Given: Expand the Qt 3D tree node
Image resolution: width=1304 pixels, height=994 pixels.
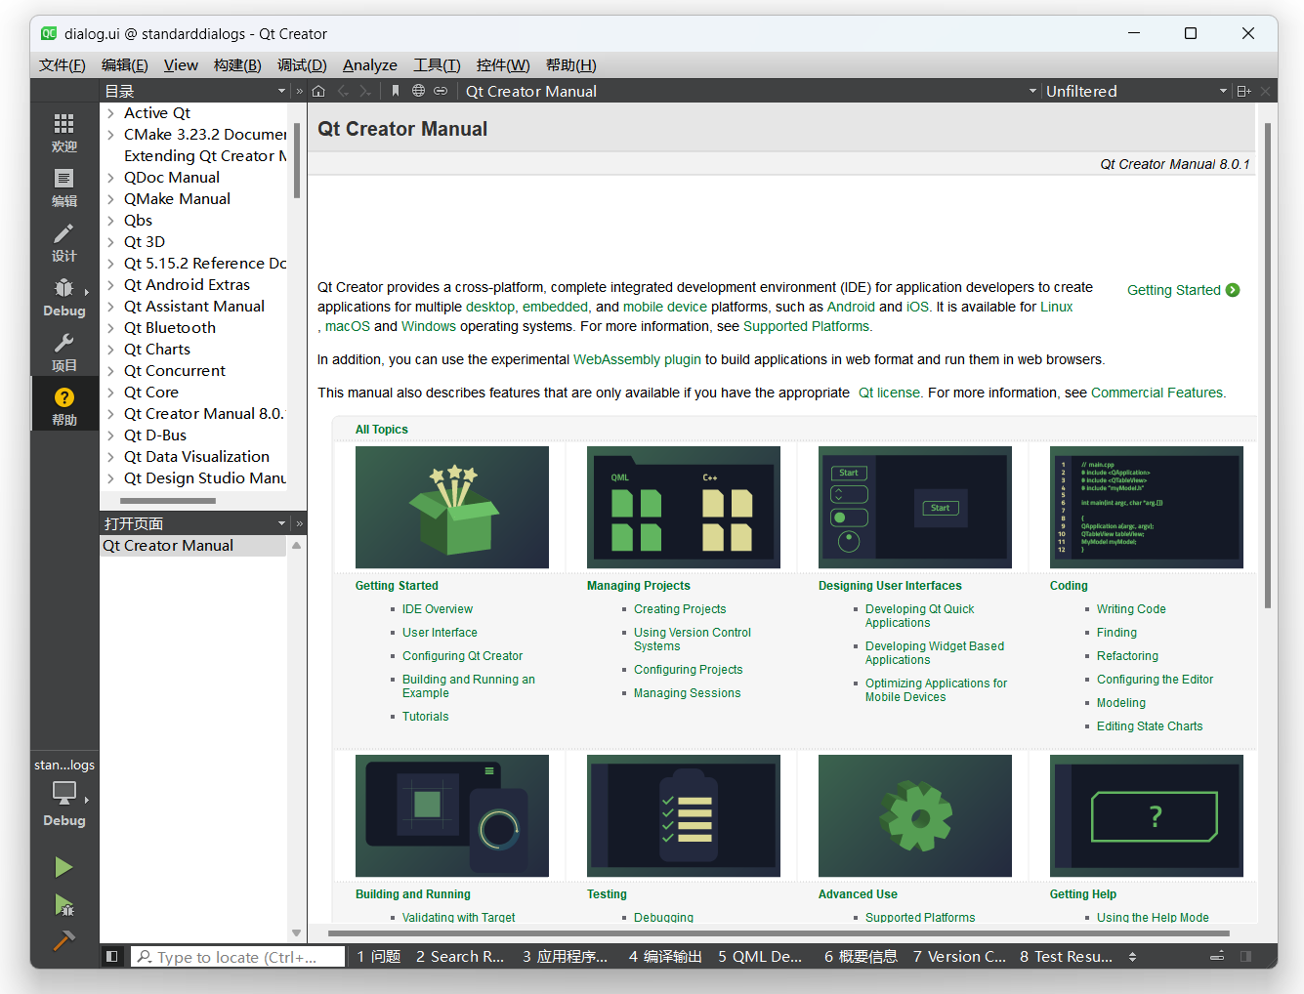Looking at the screenshot, I should (x=110, y=242).
